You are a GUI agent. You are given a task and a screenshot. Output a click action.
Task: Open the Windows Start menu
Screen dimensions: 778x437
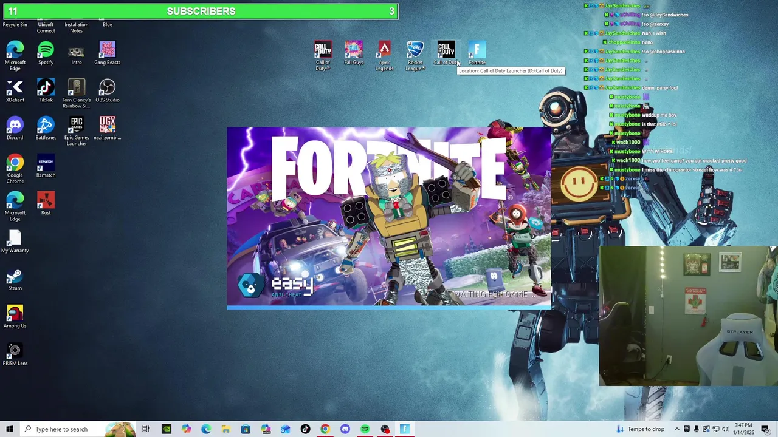tap(10, 429)
